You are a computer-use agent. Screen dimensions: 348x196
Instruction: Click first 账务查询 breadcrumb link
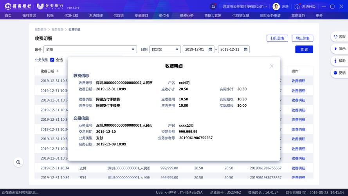(41, 29)
